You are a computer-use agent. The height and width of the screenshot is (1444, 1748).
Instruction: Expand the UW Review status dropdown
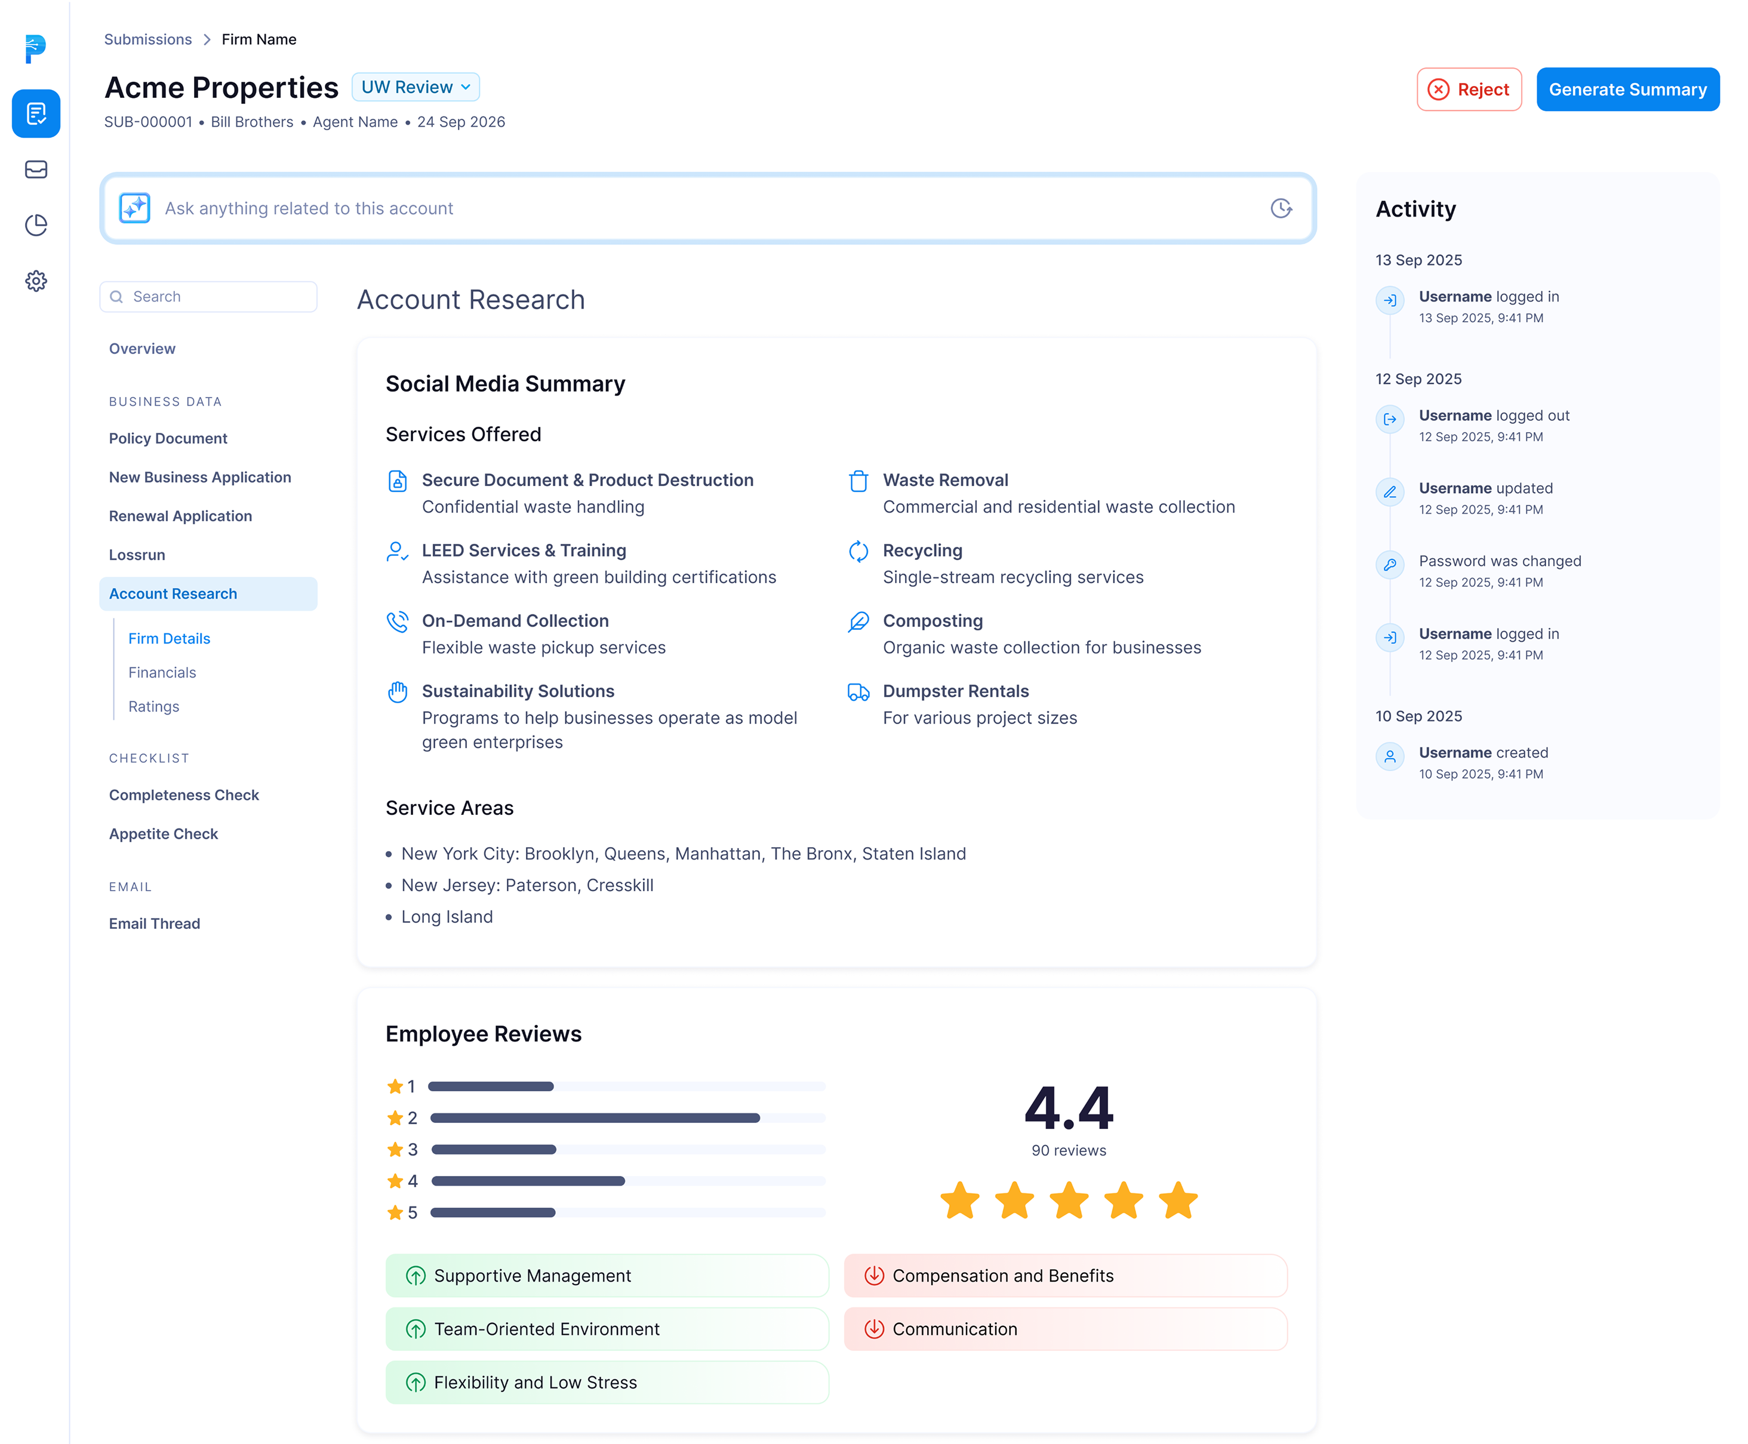pyautogui.click(x=415, y=87)
